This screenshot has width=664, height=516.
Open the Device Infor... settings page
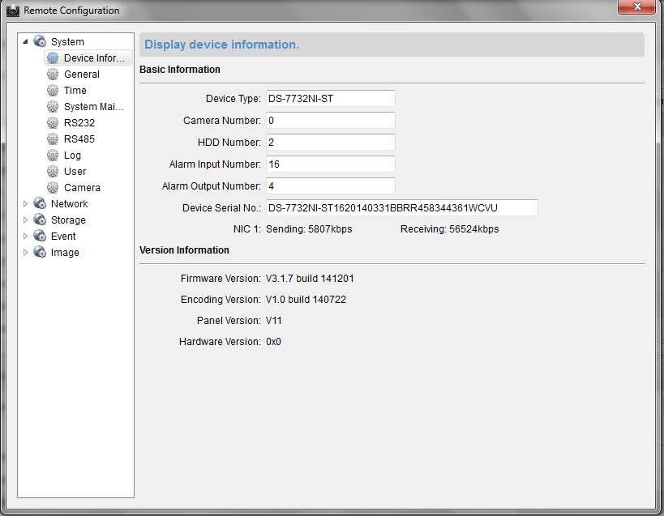point(94,58)
